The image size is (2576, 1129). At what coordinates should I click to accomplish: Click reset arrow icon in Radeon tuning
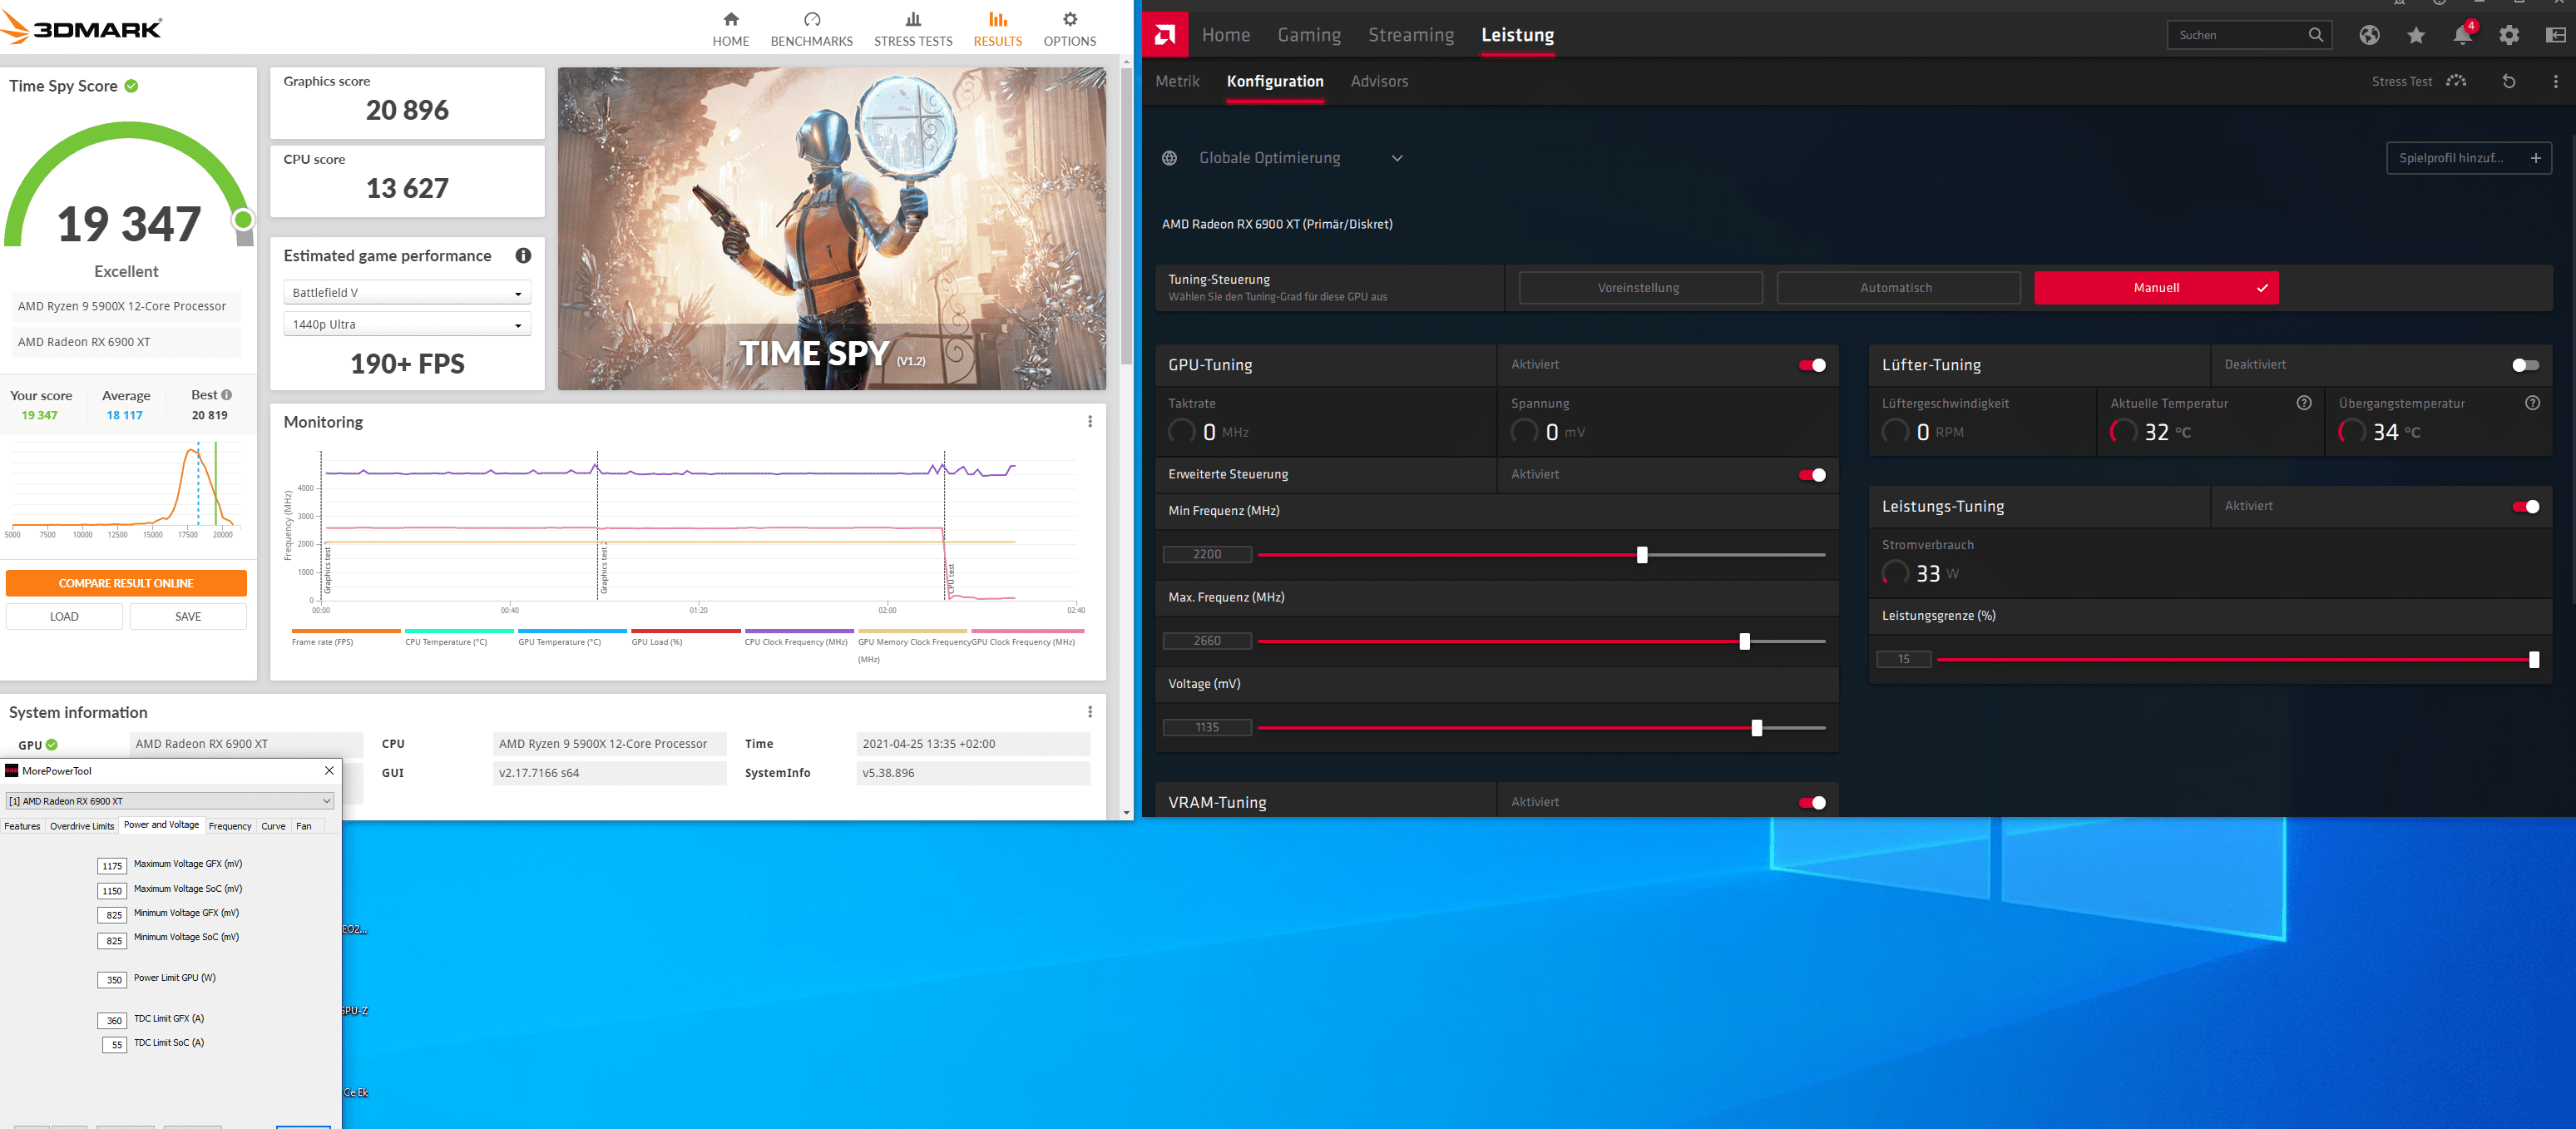(x=2509, y=82)
